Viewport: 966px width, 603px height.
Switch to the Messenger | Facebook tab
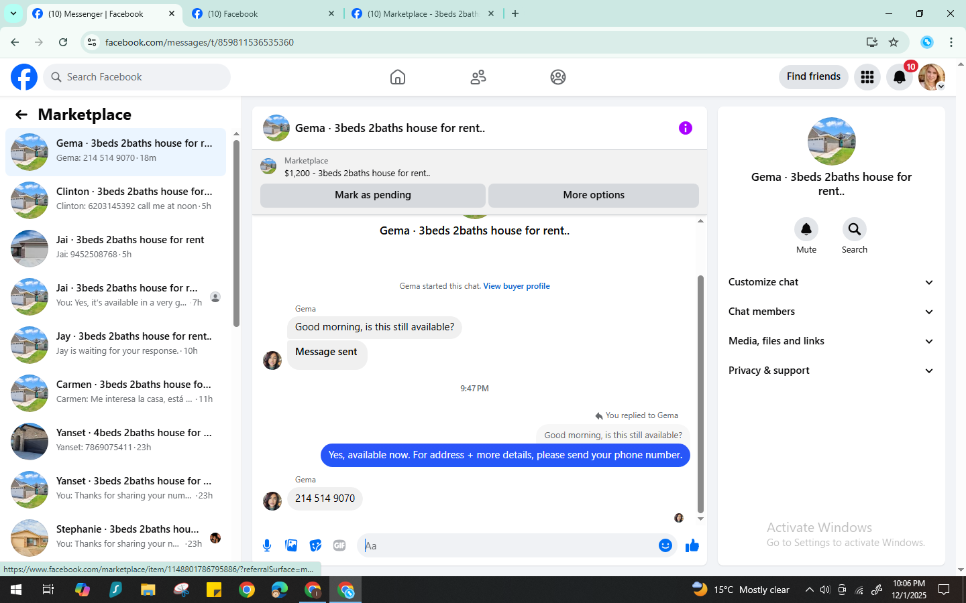104,13
